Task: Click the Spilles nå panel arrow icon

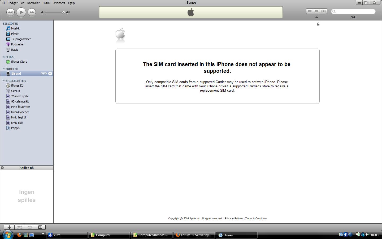Action: [x=2, y=168]
